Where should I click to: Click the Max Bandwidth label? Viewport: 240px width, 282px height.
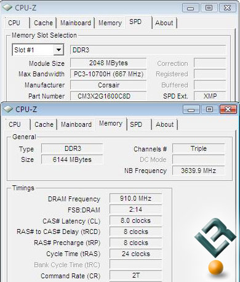pyautogui.click(x=41, y=74)
